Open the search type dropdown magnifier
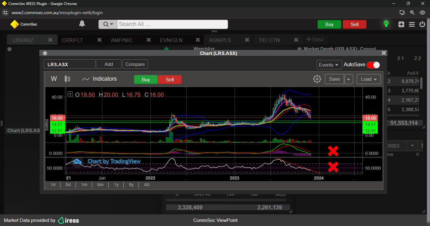 [108, 24]
